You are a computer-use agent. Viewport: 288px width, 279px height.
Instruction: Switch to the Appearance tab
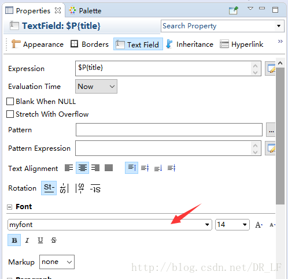[38, 44]
